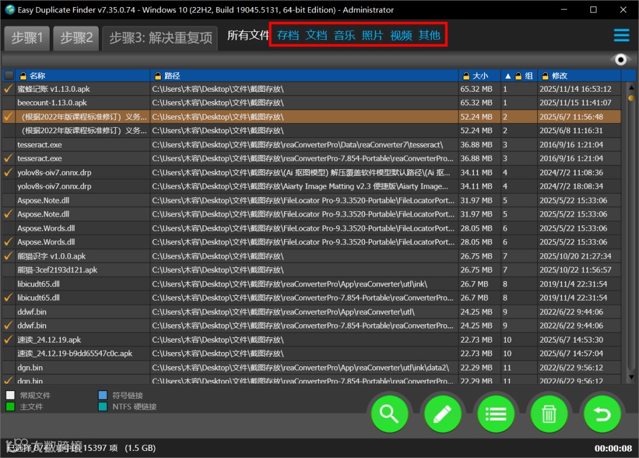Sort by 大小 column header
Image resolution: width=639 pixels, height=458 pixels.
[x=480, y=76]
